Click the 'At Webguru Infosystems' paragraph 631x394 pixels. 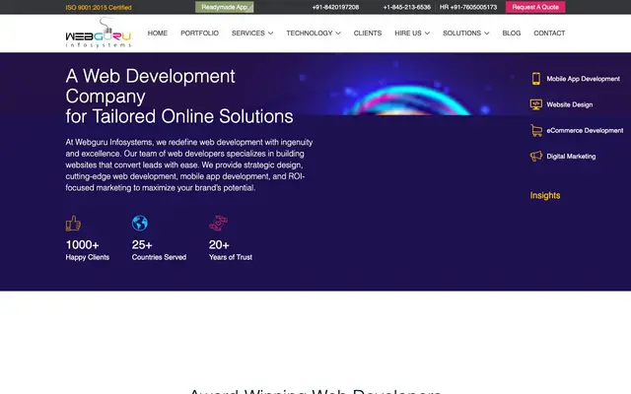[189, 164]
